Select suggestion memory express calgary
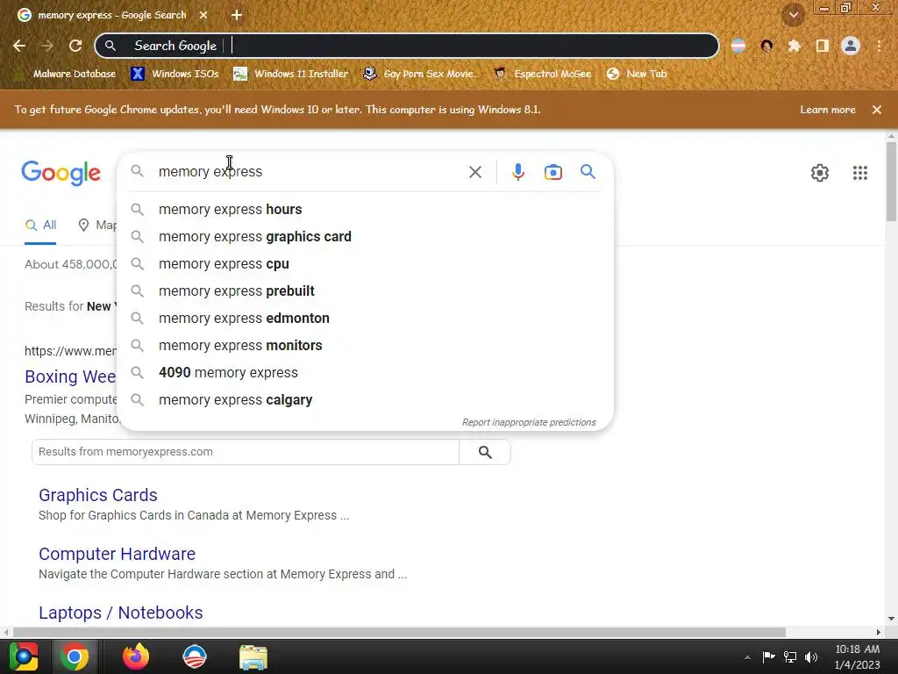This screenshot has height=674, width=898. pyautogui.click(x=366, y=400)
